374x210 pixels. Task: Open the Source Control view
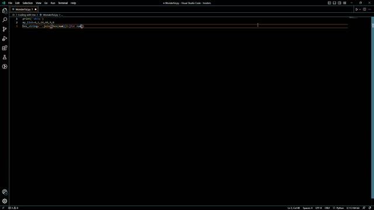(x=5, y=29)
